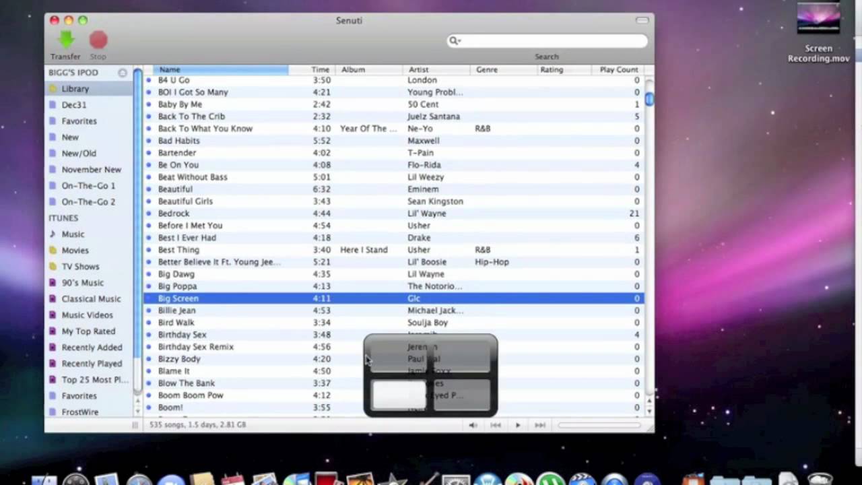Sort songs by the Artist column
Screen dimensions: 862x485
pos(436,69)
